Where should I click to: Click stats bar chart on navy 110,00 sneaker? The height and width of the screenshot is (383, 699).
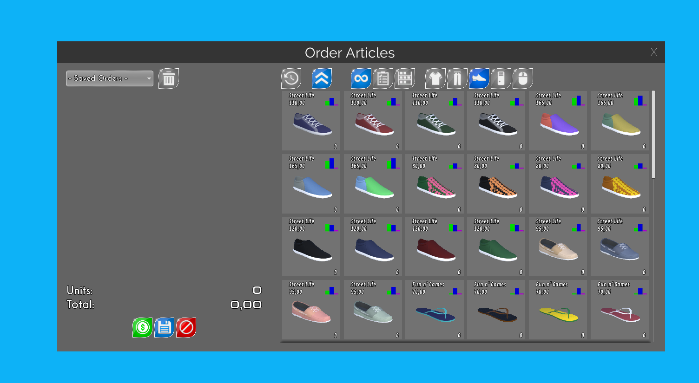pos(331,101)
